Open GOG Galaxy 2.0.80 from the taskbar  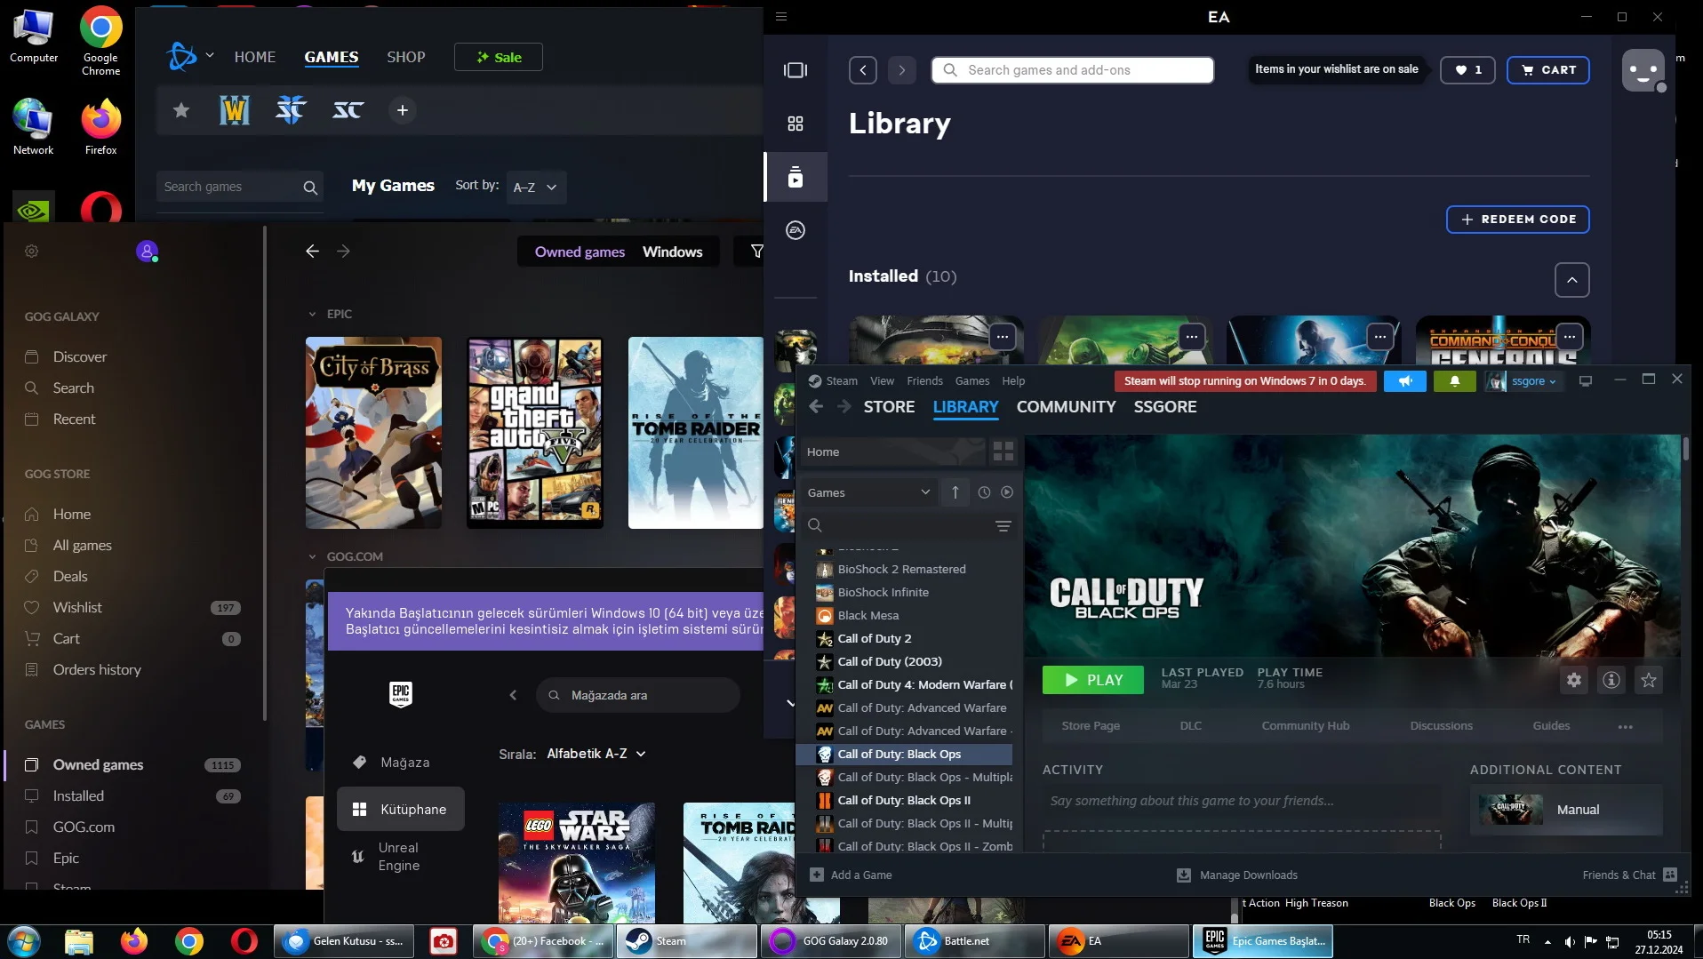pos(832,941)
